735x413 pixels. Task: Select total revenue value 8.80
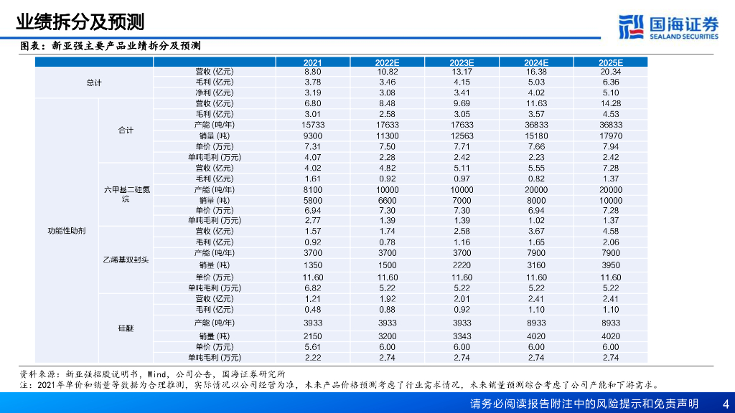[x=313, y=72]
